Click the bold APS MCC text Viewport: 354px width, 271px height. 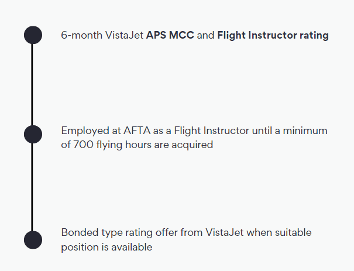170,35
